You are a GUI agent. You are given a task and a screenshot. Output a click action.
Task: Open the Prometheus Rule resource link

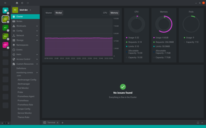25,105
